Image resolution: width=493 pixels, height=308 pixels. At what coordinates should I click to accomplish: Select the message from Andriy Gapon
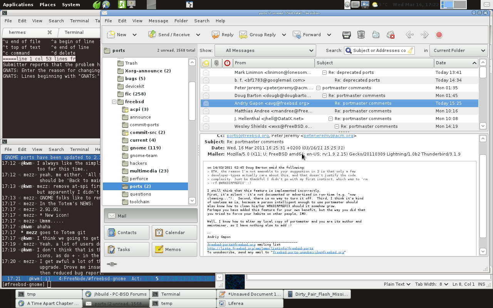(x=339, y=103)
